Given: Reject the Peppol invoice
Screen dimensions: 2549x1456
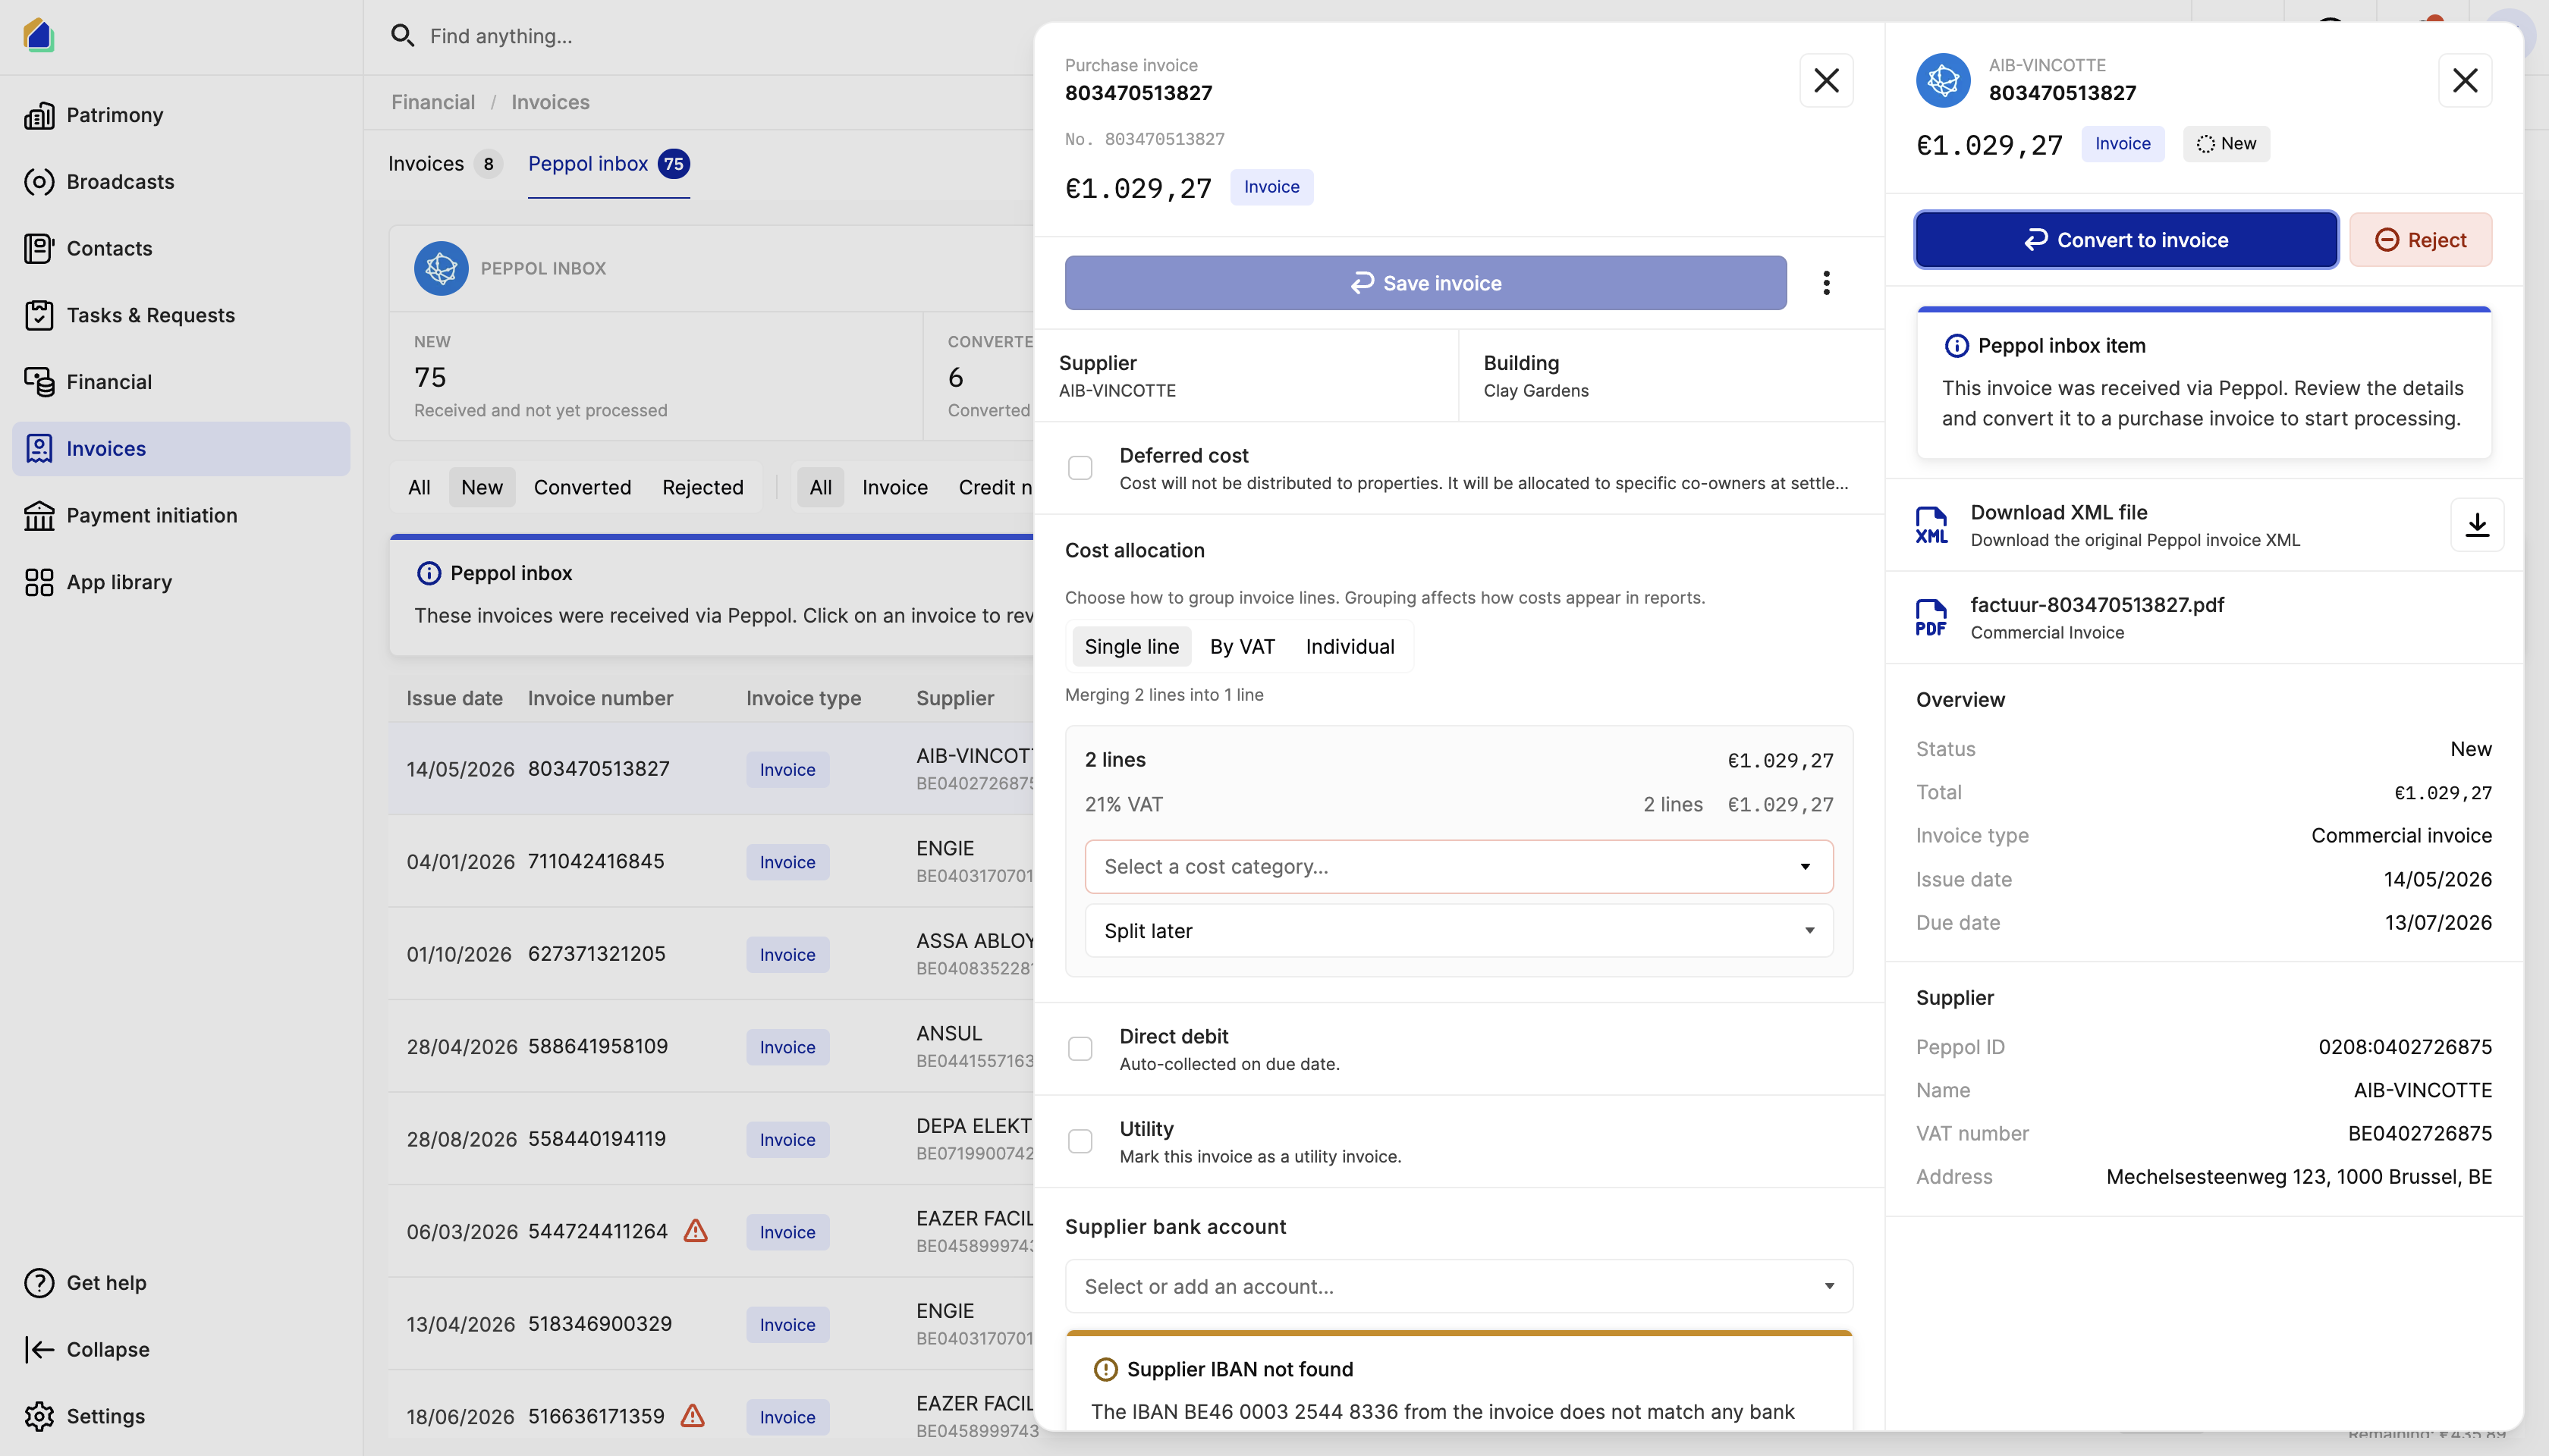Looking at the screenshot, I should (x=2420, y=240).
